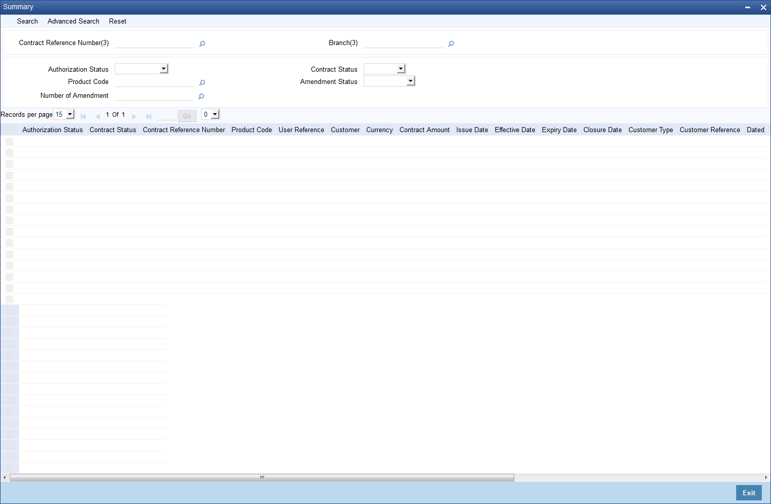This screenshot has width=771, height=504.
Task: Open the Number of Amendment lookup icon
Action: (x=201, y=97)
